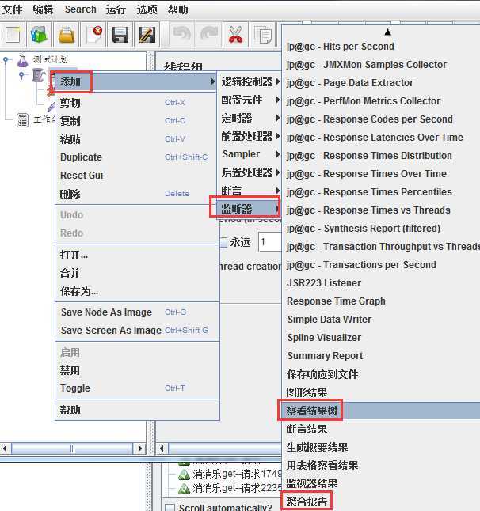Viewport: 480px width, 511px height.
Task: Select the thread group spool icon
Action: [39, 75]
